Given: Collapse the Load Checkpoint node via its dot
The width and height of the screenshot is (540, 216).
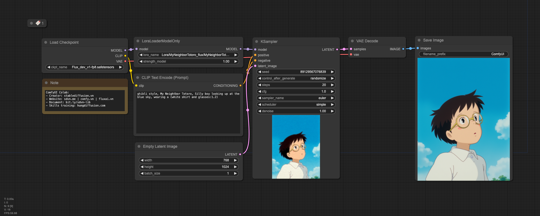Looking at the screenshot, I should [46, 42].
